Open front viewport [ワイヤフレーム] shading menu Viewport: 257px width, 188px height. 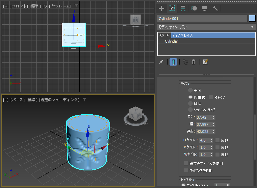pos(57,6)
